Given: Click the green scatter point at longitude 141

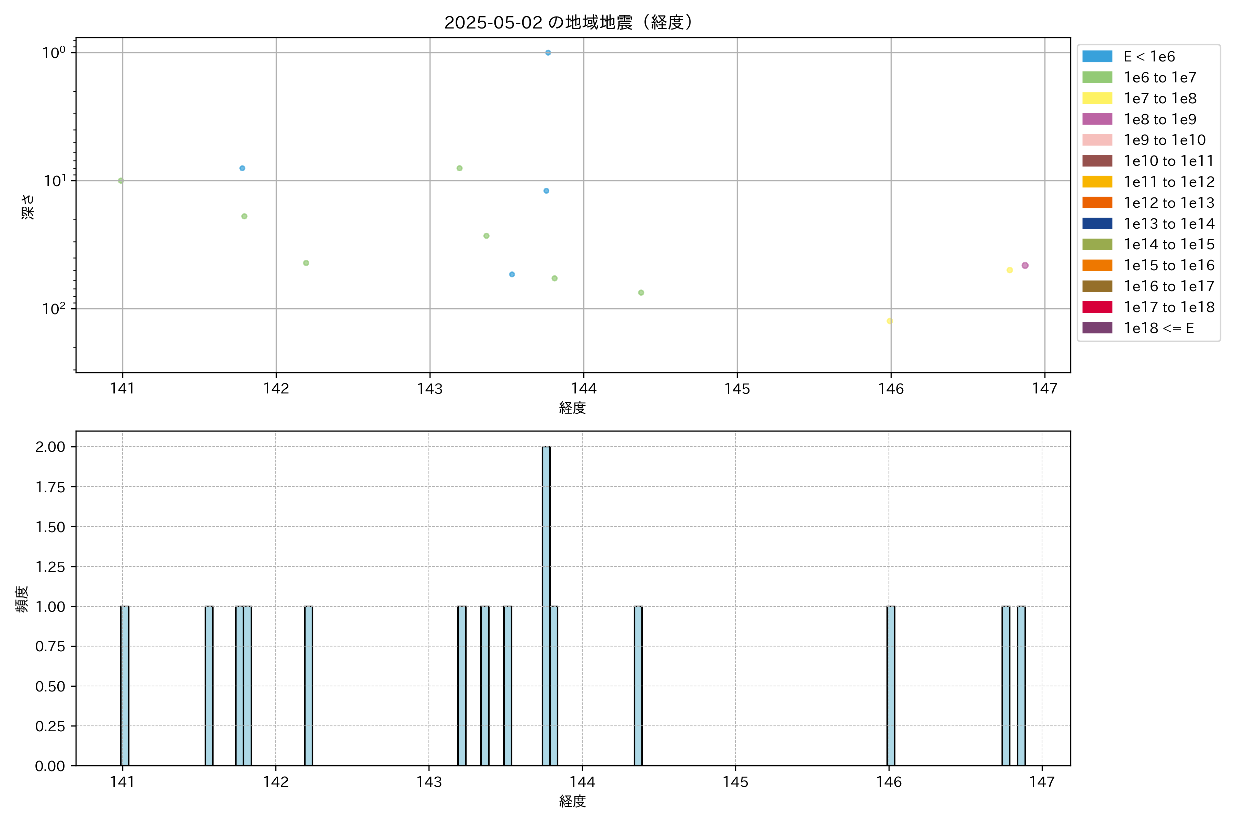Looking at the screenshot, I should [x=121, y=181].
